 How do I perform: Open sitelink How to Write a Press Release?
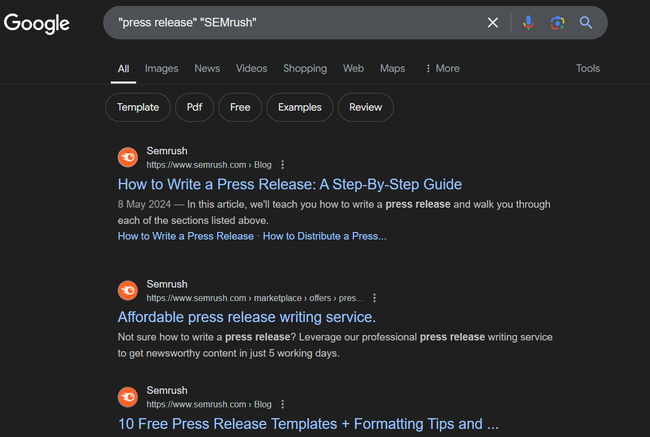pyautogui.click(x=186, y=236)
